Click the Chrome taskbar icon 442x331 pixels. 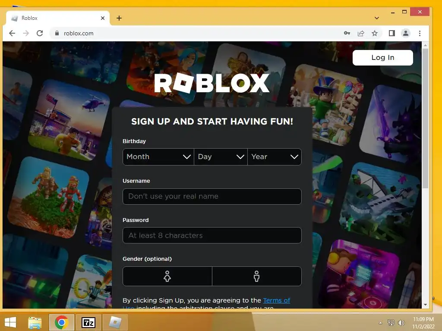61,322
